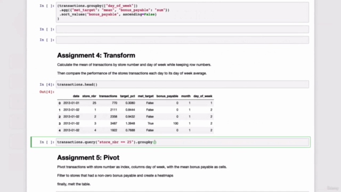Click the transactions.head() code cell
The image size is (341, 192).
(x=182, y=84)
